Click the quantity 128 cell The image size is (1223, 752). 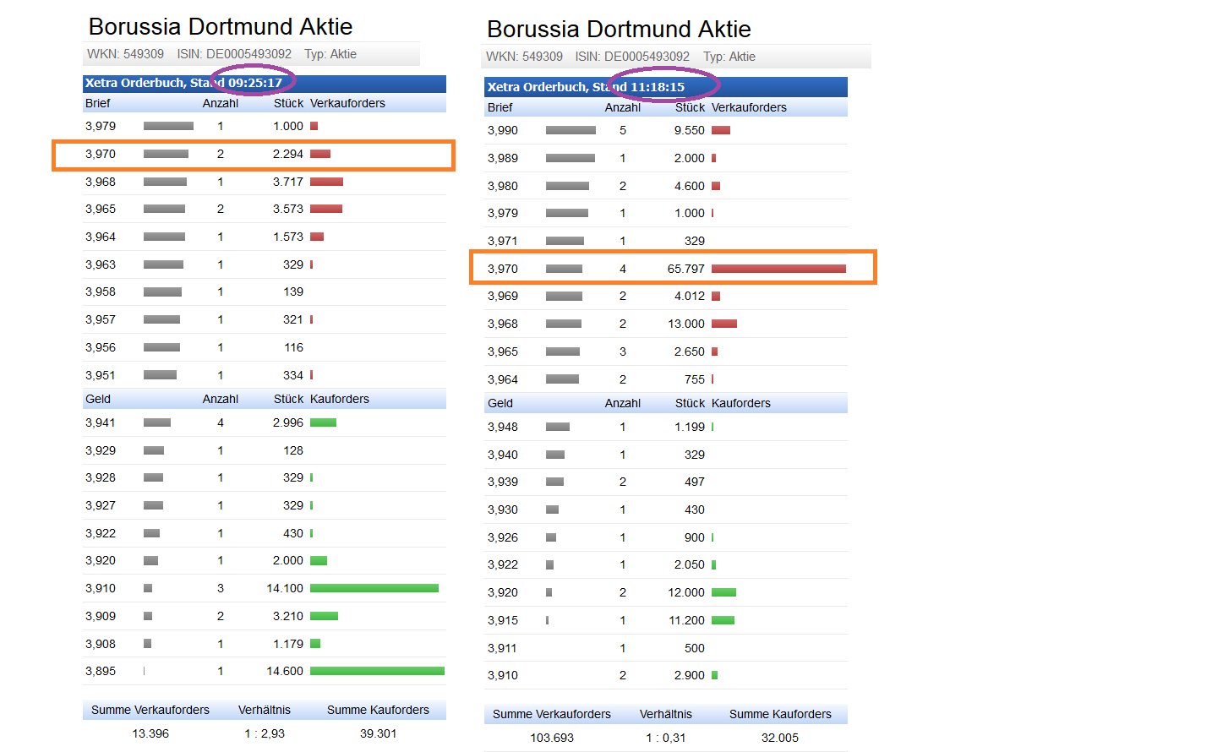pyautogui.click(x=293, y=450)
